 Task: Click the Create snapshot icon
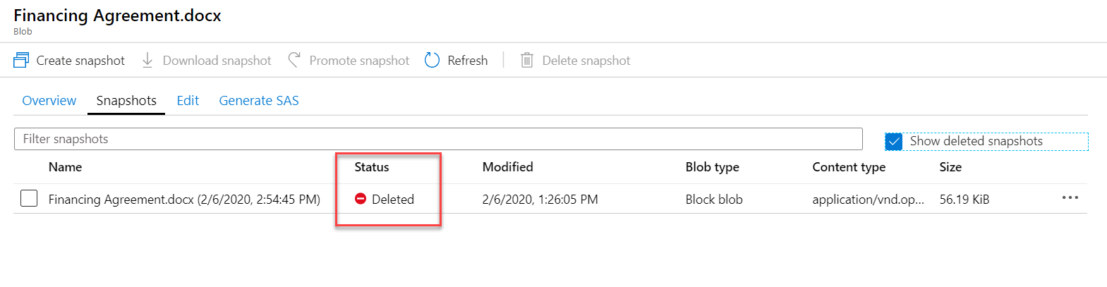click(x=21, y=61)
